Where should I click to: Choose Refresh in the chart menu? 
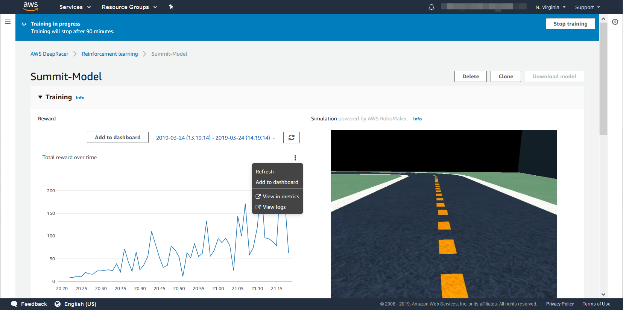coord(265,172)
